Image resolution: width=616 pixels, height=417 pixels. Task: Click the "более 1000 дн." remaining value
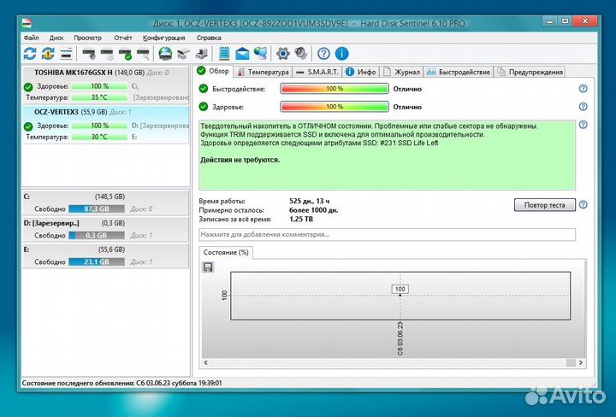(313, 210)
